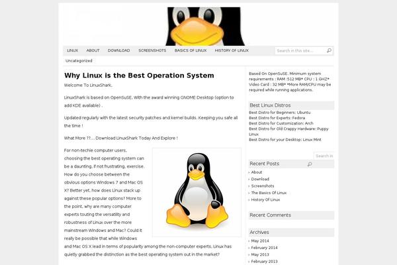Open the ABOUT menu item
The width and height of the screenshot is (397, 265).
tap(93, 50)
